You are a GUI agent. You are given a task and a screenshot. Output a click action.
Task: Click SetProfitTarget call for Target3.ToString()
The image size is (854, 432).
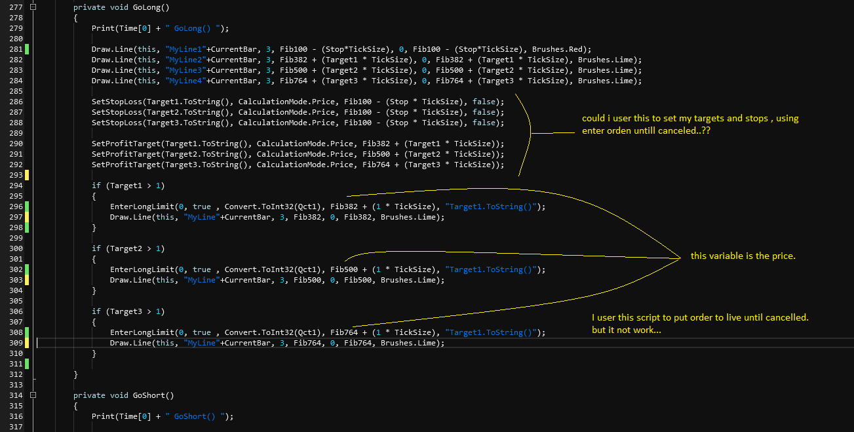tap(298, 165)
